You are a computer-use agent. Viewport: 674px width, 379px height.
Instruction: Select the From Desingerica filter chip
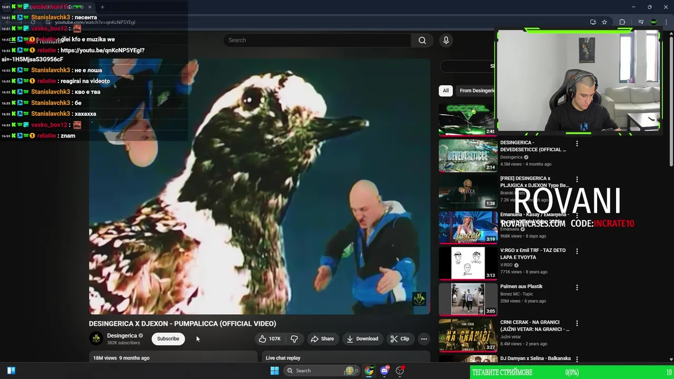pyautogui.click(x=477, y=91)
